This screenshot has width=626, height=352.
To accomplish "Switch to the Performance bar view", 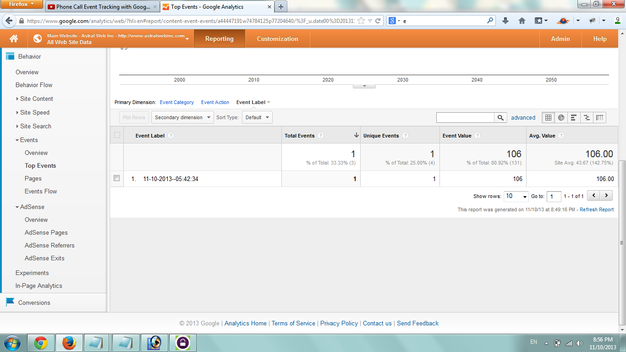I will pos(574,117).
